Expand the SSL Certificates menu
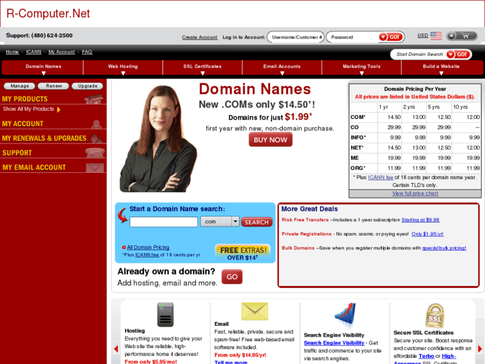 (x=202, y=68)
